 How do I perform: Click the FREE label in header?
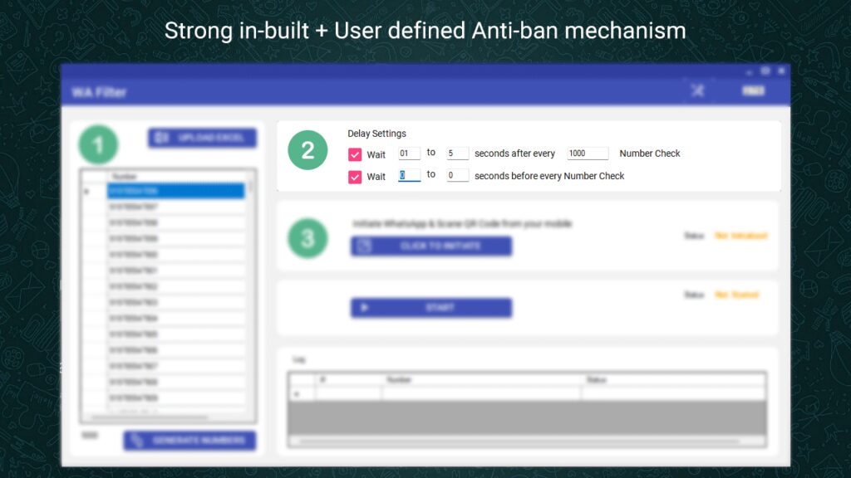(x=753, y=91)
